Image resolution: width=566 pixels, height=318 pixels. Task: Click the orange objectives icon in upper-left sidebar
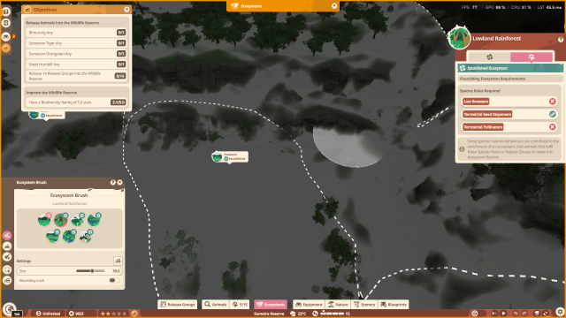click(x=6, y=48)
